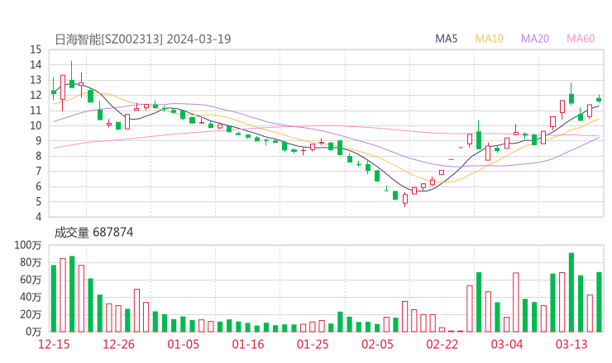Click the 02-22 date axis label
612x363 pixels.
click(442, 344)
